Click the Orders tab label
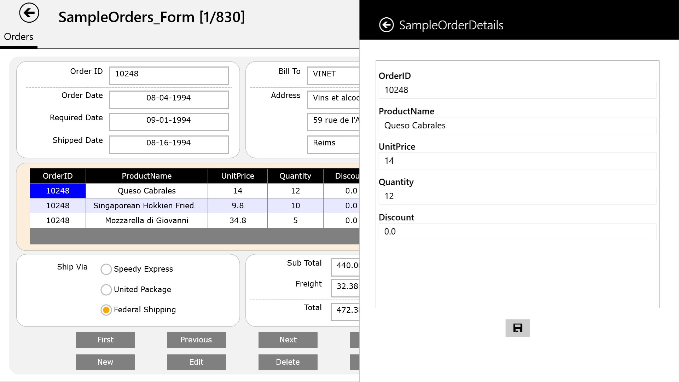This screenshot has width=679, height=382. pos(19,36)
